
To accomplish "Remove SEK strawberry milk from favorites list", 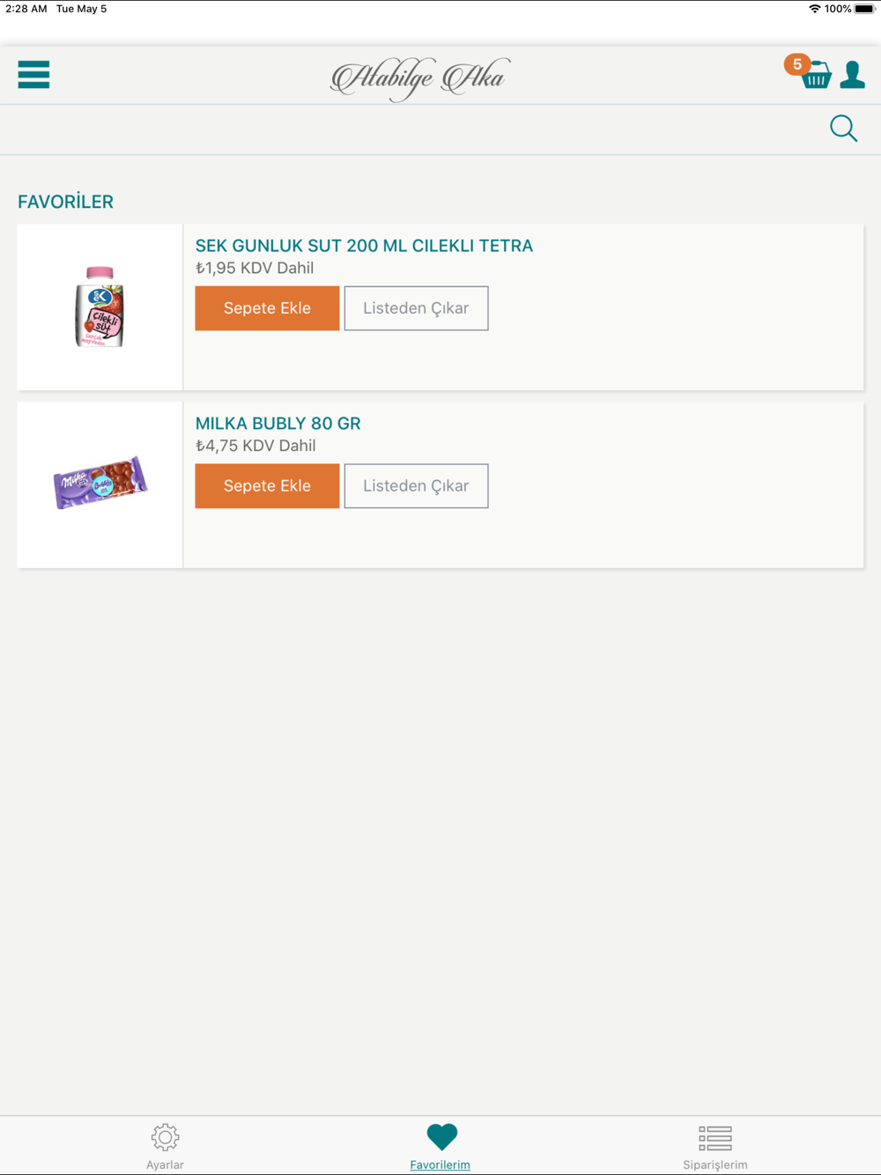I will [x=416, y=308].
